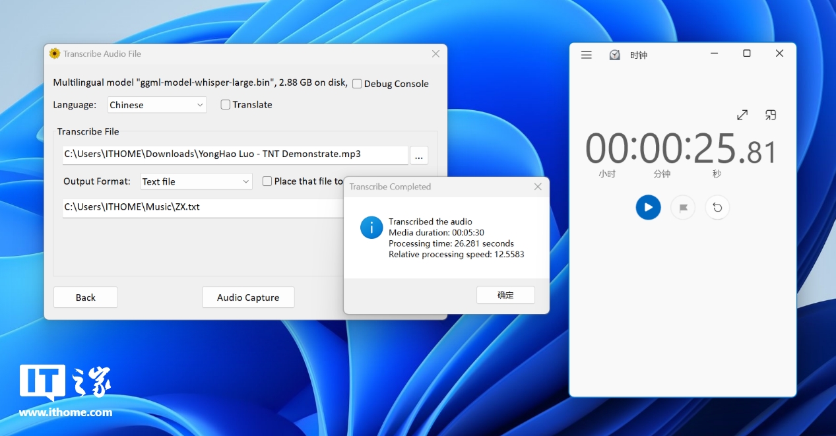The width and height of the screenshot is (836, 436).
Task: Confirm the dialog with 确定 button
Action: click(505, 296)
